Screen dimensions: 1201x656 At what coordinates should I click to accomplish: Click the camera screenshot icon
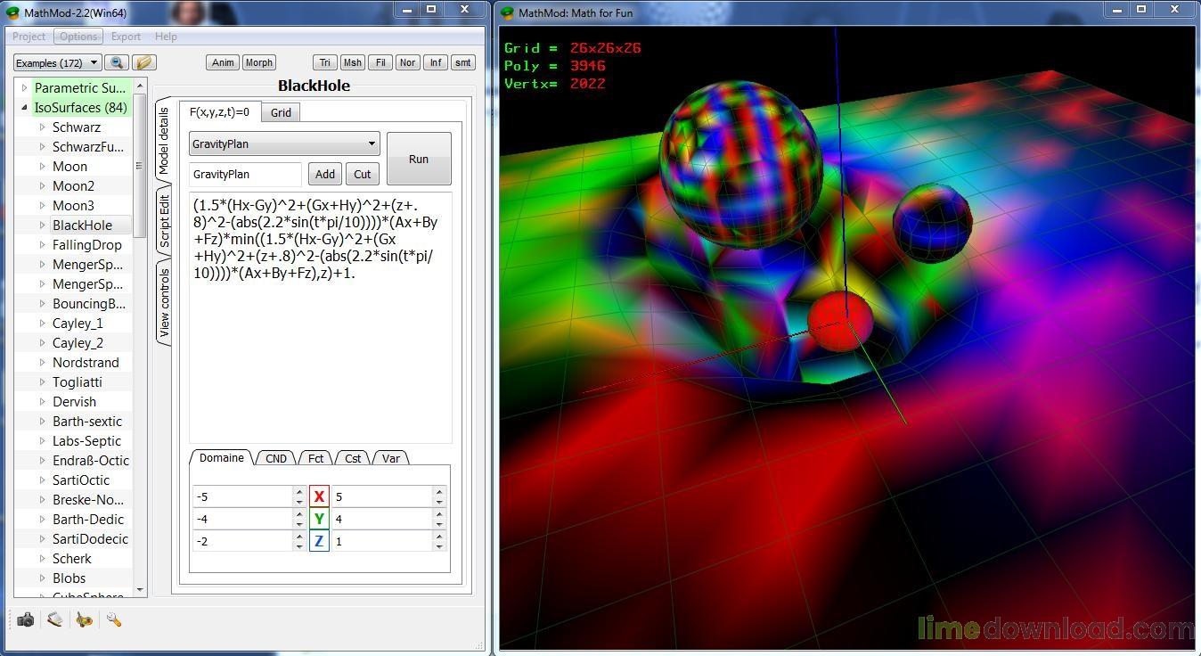(26, 619)
